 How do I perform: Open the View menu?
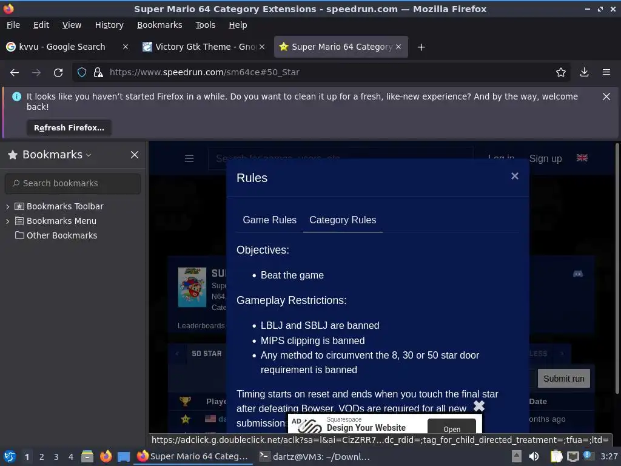pos(72,25)
